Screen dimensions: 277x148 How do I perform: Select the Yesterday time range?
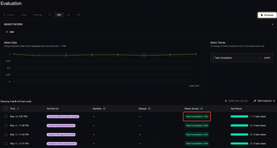click(37, 15)
